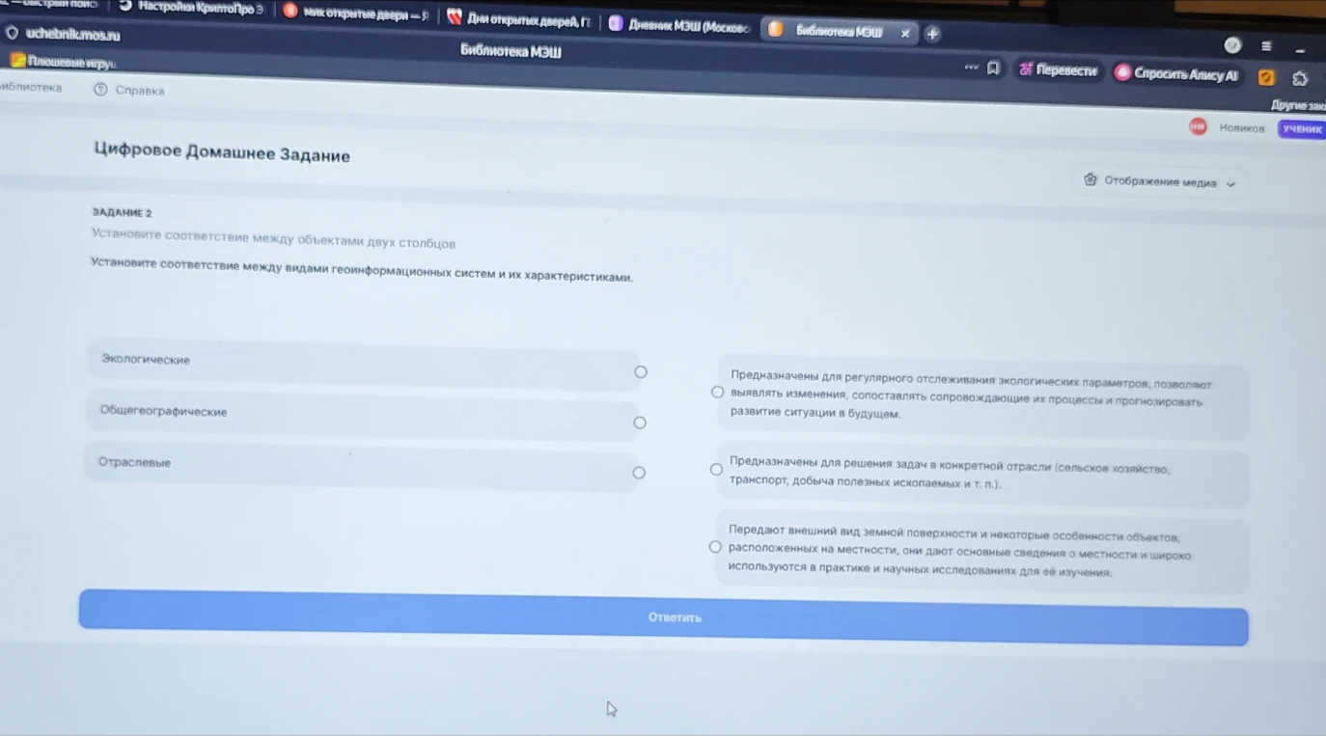Select radio button next to Общегеографические
This screenshot has height=736, width=1326.
click(640, 423)
